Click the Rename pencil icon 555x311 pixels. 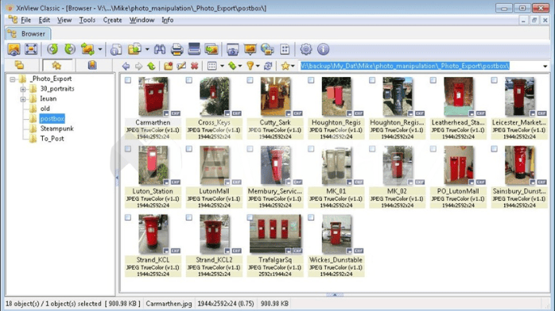(x=181, y=66)
